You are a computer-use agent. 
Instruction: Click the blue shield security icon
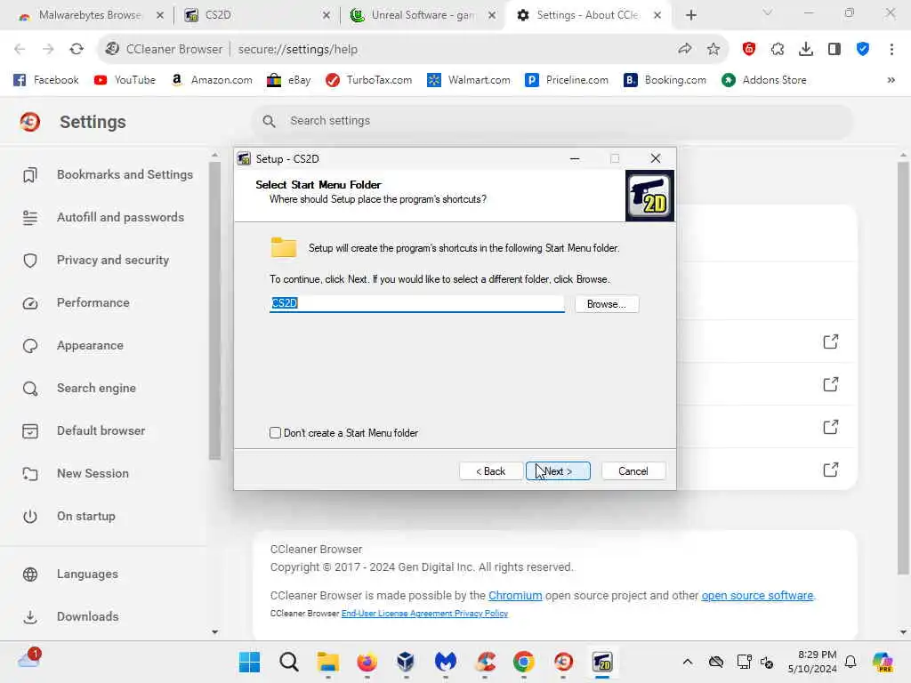click(x=863, y=50)
